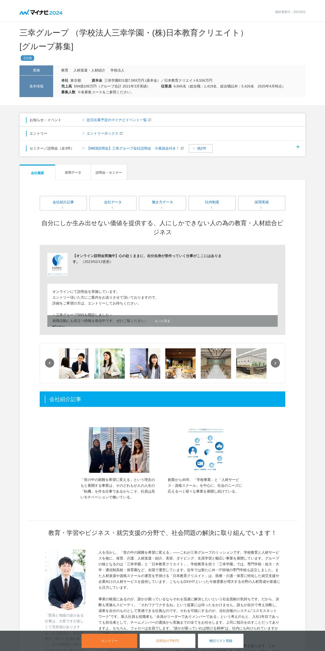This screenshot has width=325, height=651.
Task: Switch to the 採用データ tab
Action: 73,172
